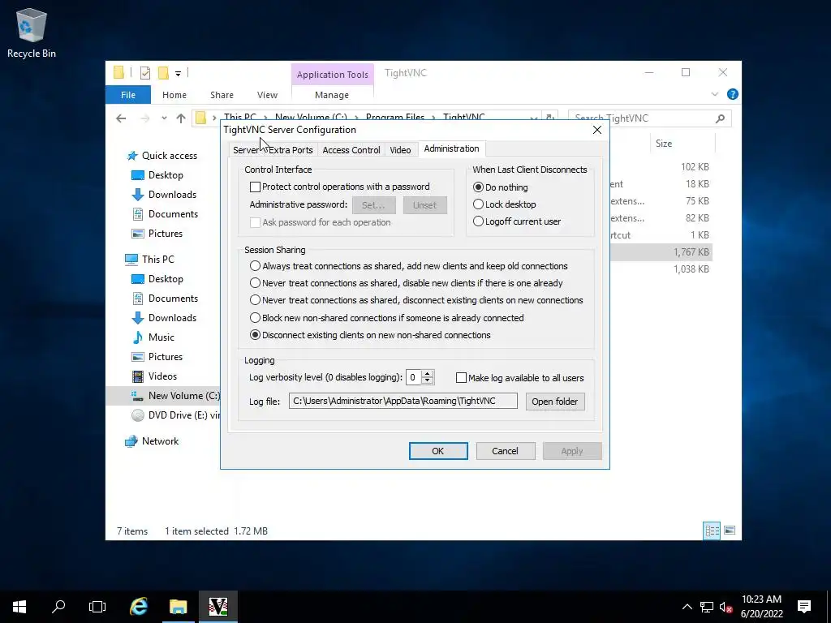Open Network in navigation pane
Image resolution: width=831 pixels, height=623 pixels.
[152, 441]
